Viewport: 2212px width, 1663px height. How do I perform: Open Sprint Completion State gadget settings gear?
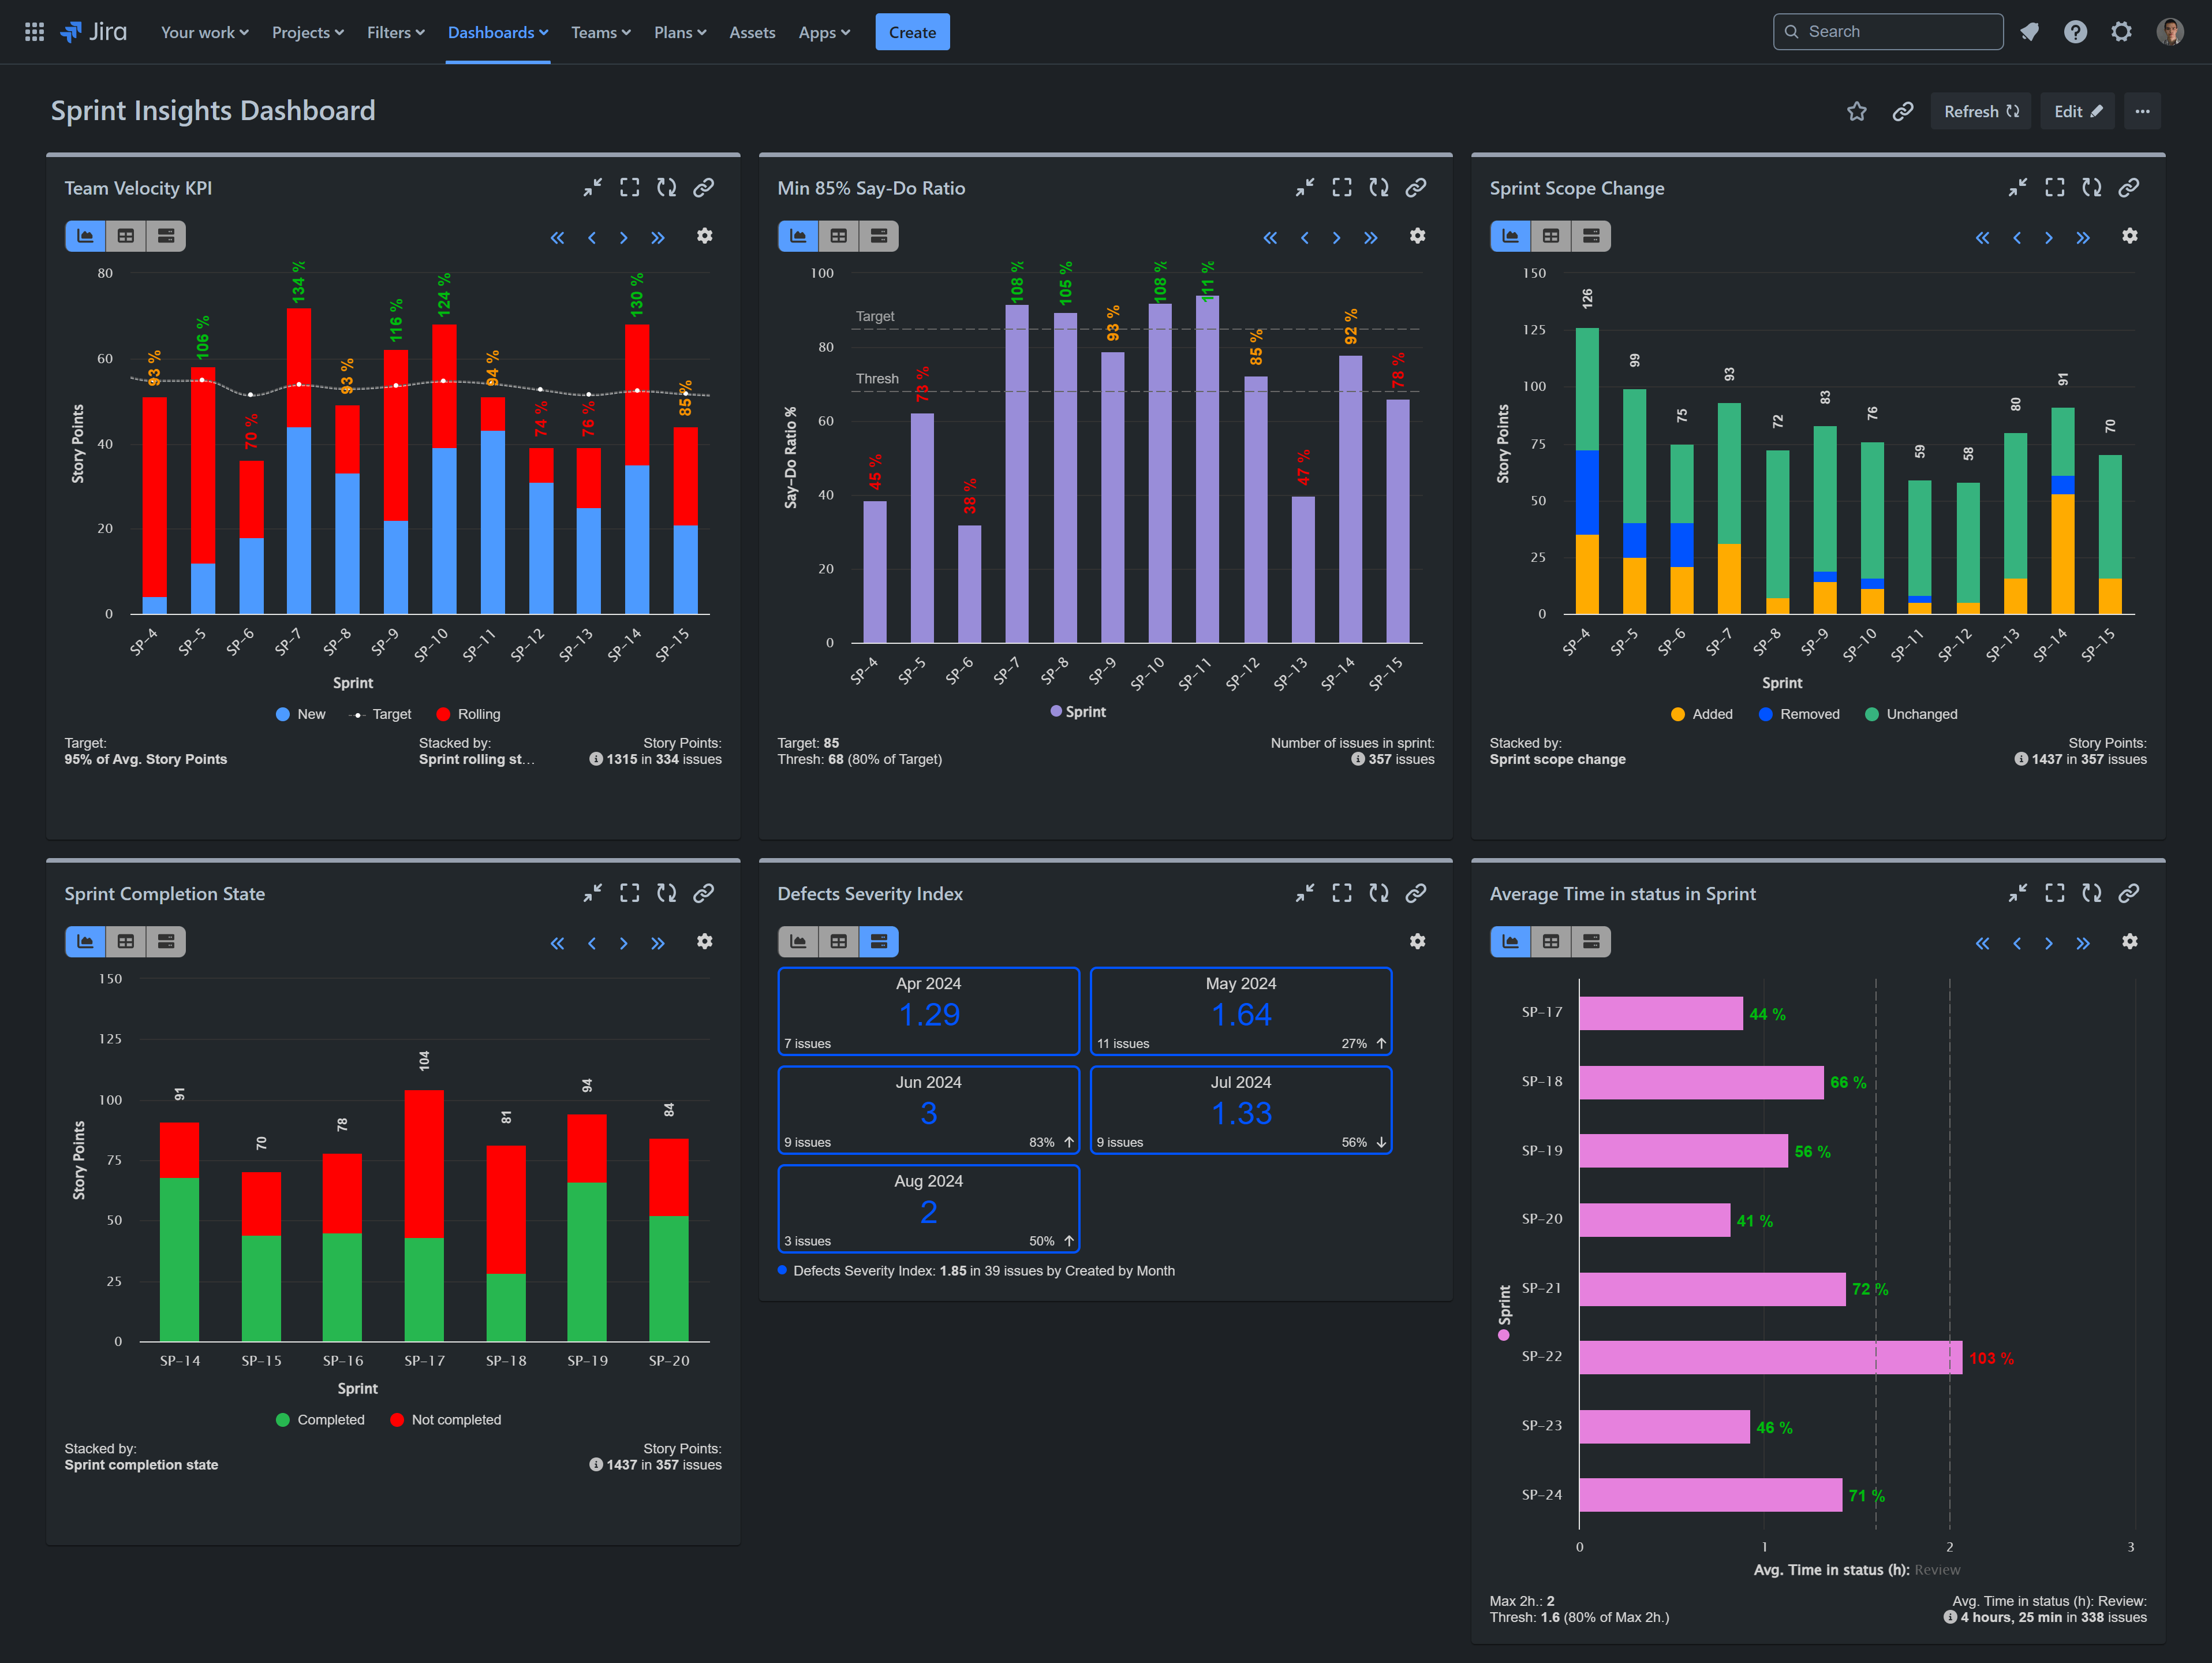point(706,942)
